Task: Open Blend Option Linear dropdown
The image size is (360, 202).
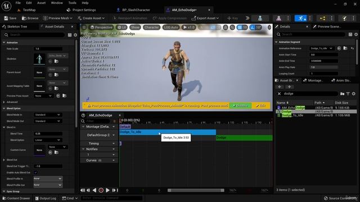Action: pyautogui.click(x=48, y=140)
